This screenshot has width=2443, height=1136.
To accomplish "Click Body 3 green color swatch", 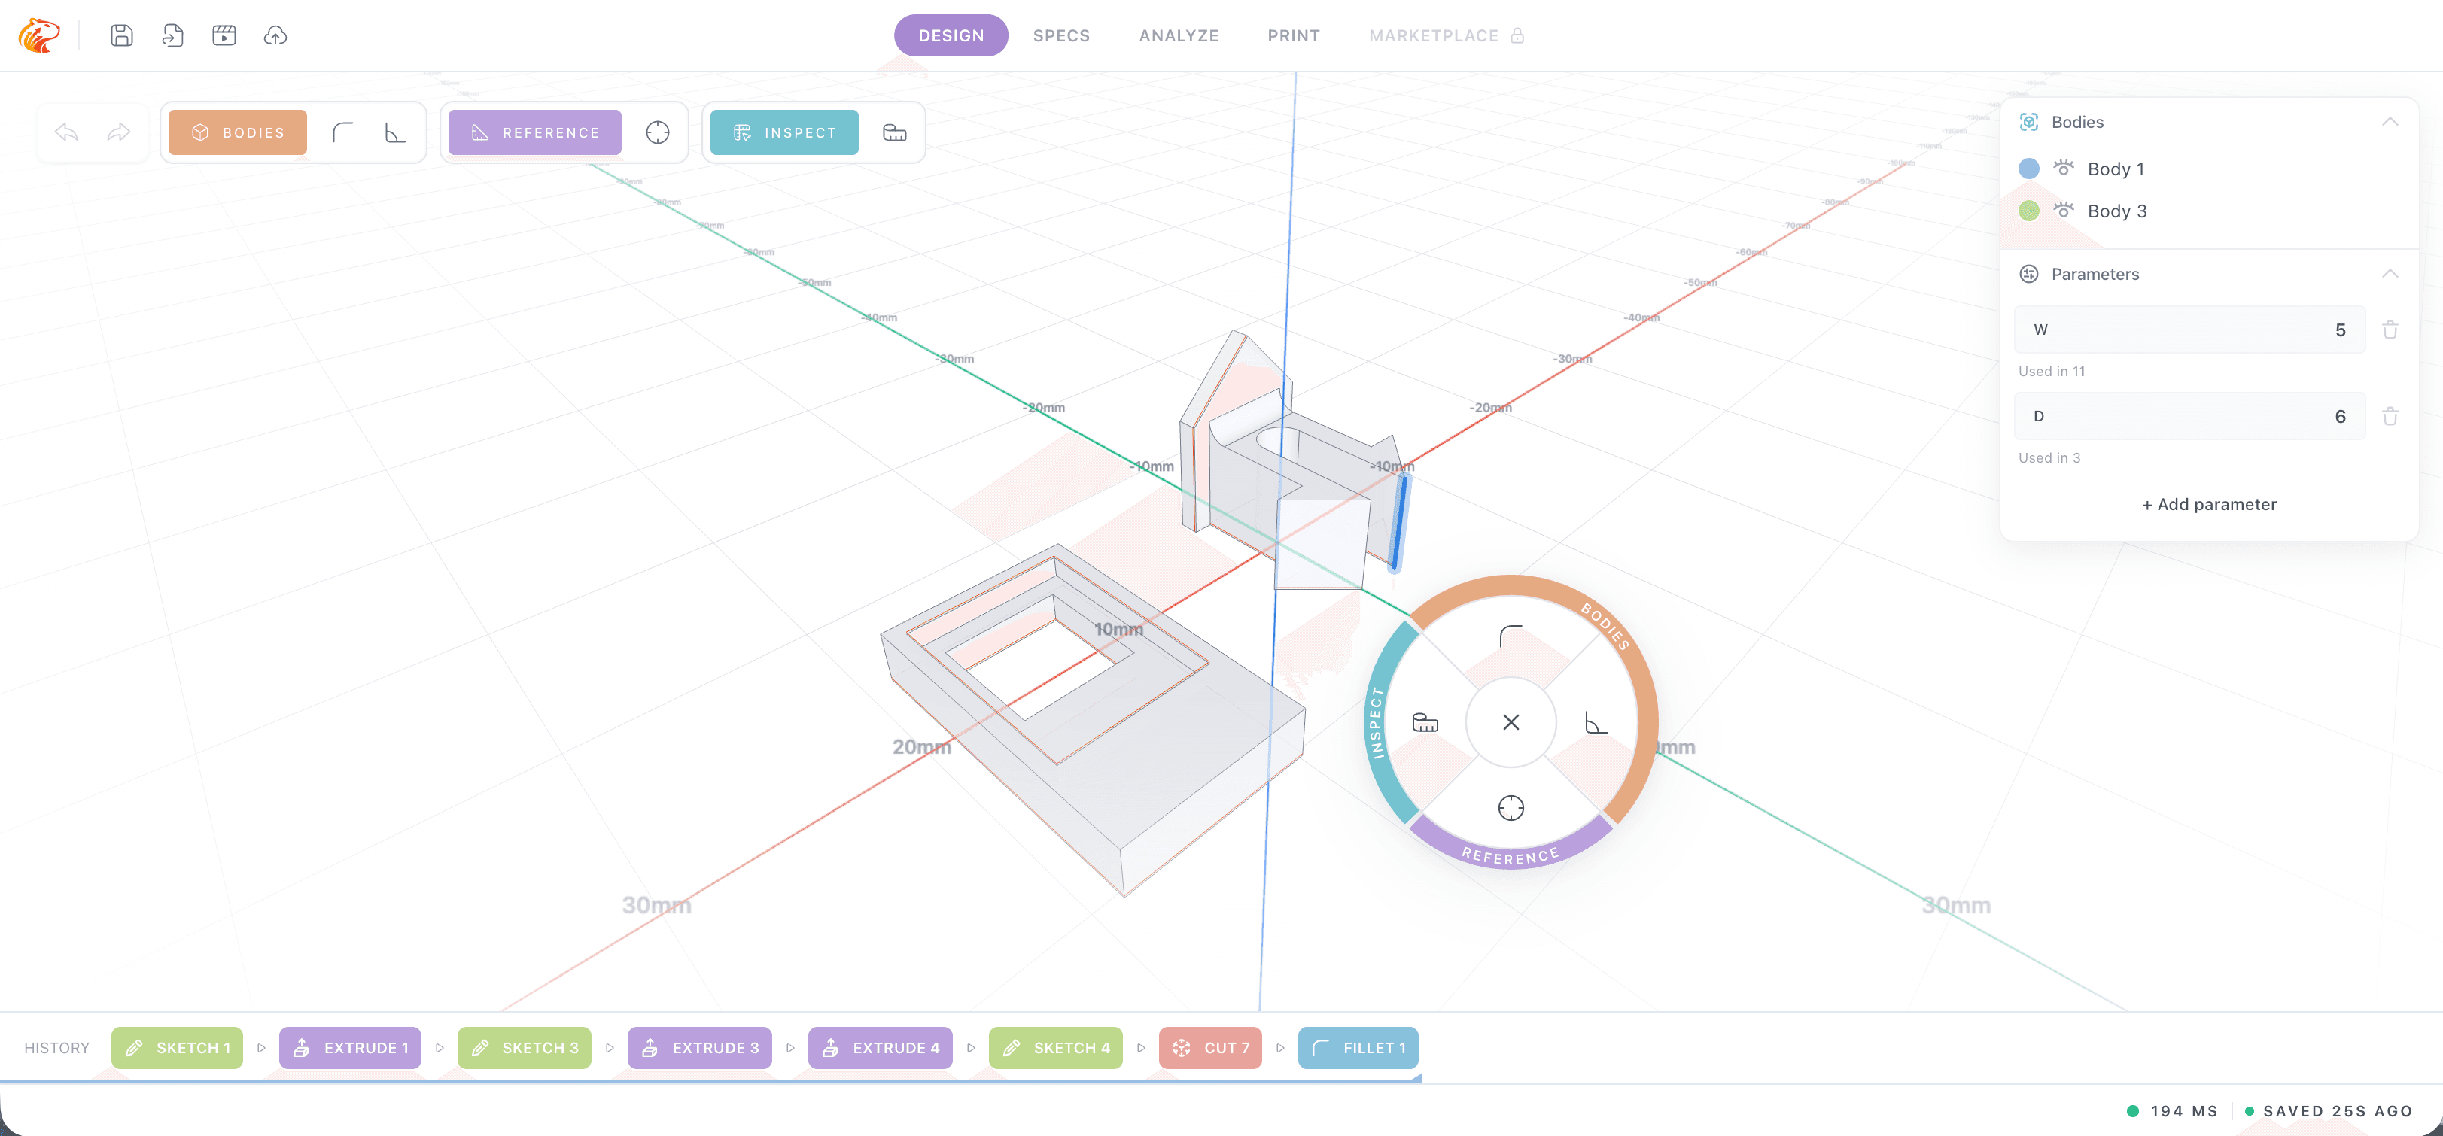I will click(2028, 211).
